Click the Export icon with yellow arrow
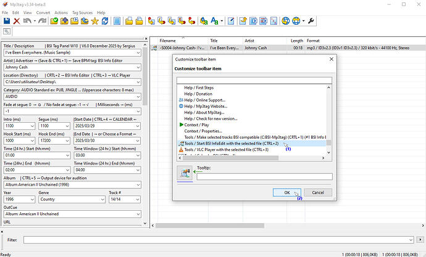 [x=243, y=21]
